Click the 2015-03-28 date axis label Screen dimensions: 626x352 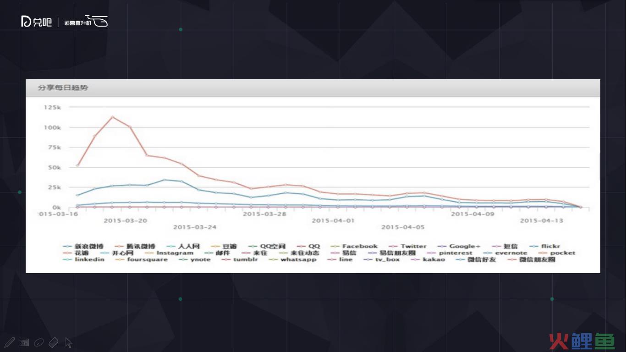pos(264,214)
